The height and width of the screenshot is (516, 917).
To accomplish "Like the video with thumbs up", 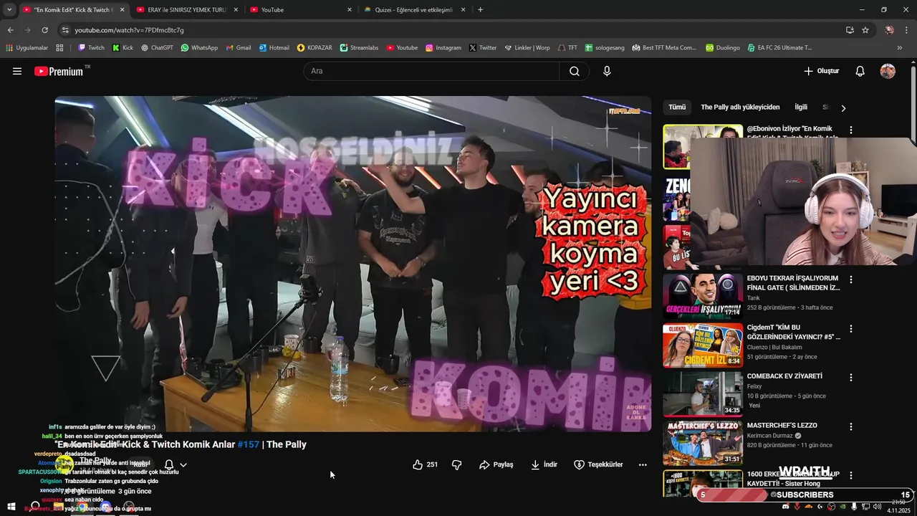I will click(x=426, y=464).
